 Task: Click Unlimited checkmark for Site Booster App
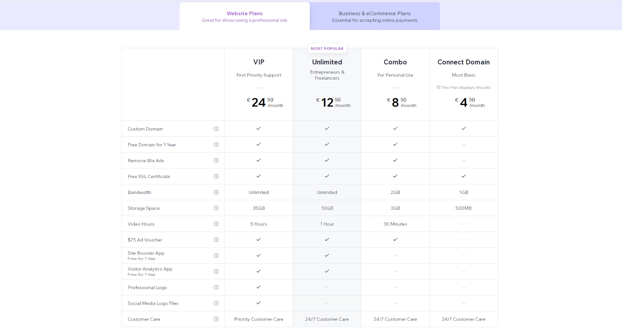(327, 255)
